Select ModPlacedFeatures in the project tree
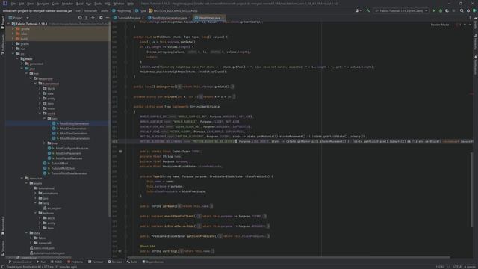Screen dimensions: 478x269 (69, 158)
